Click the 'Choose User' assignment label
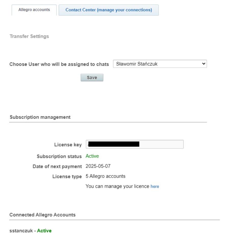 [x=59, y=64]
